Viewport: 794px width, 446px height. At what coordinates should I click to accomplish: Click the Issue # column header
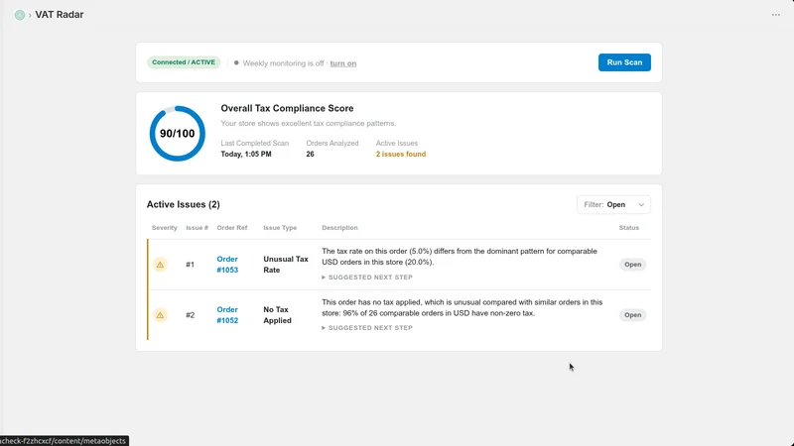click(197, 228)
